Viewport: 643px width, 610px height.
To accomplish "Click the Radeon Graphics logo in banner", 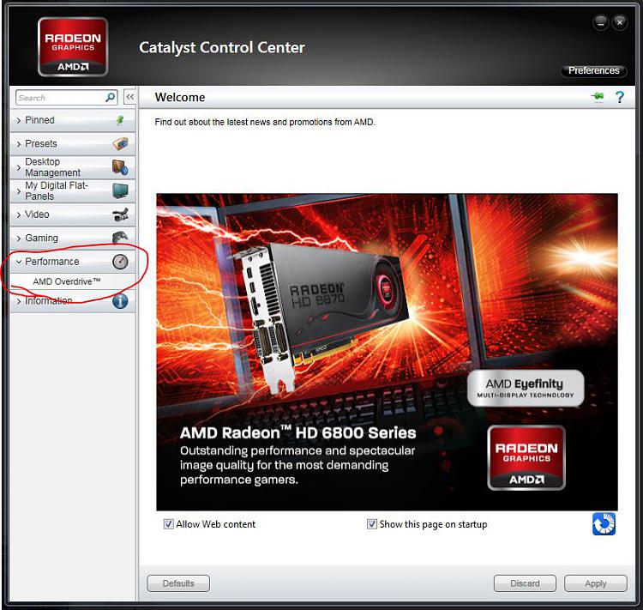I will pyautogui.click(x=526, y=457).
